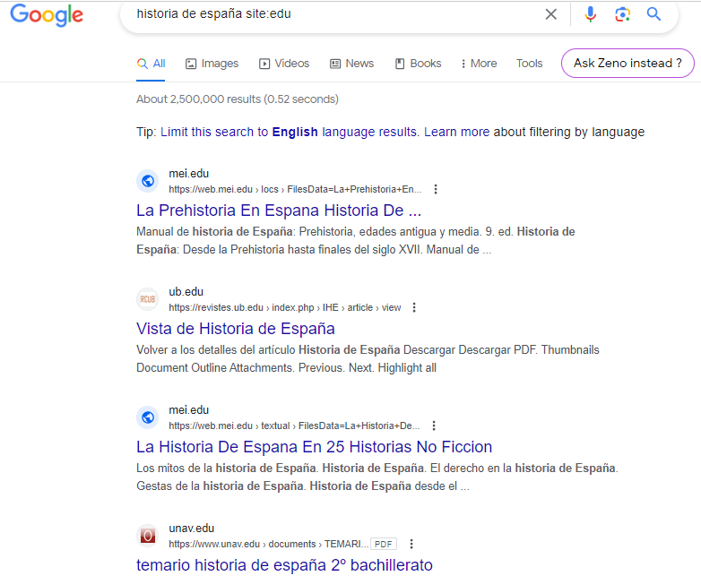Select the All search tab
The width and height of the screenshot is (701, 576).
(151, 64)
